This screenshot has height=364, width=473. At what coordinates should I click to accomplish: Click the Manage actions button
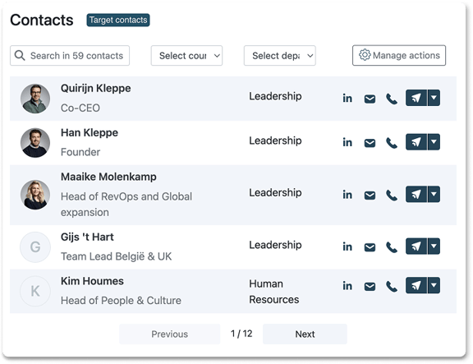click(399, 55)
